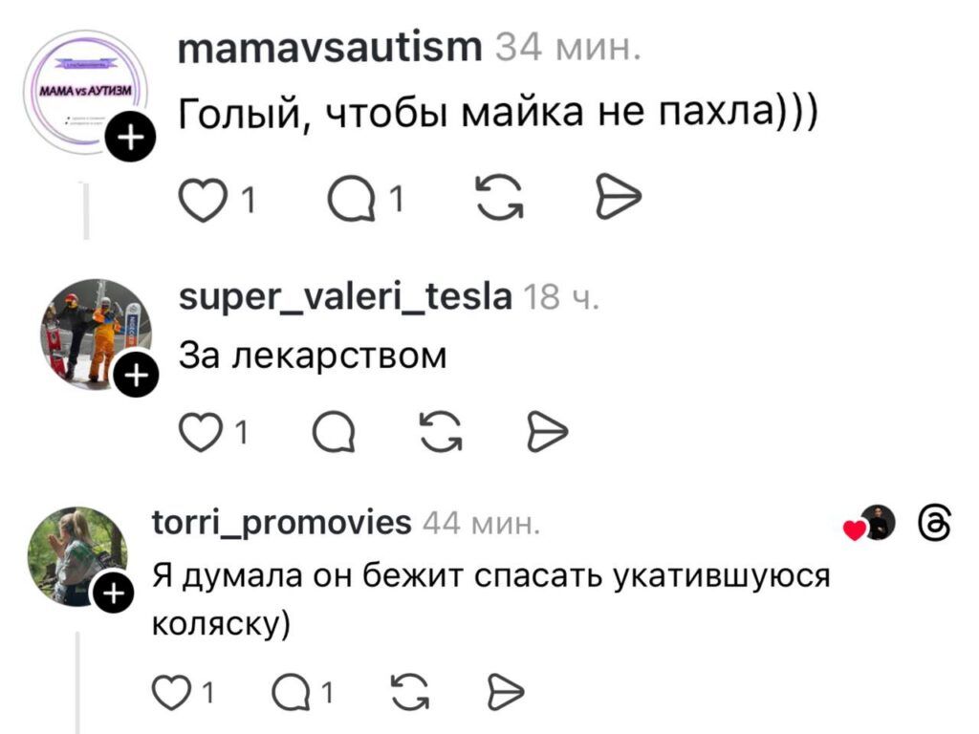Like the torri_promovies comment
Image resolution: width=979 pixels, height=734 pixels.
coord(173,691)
